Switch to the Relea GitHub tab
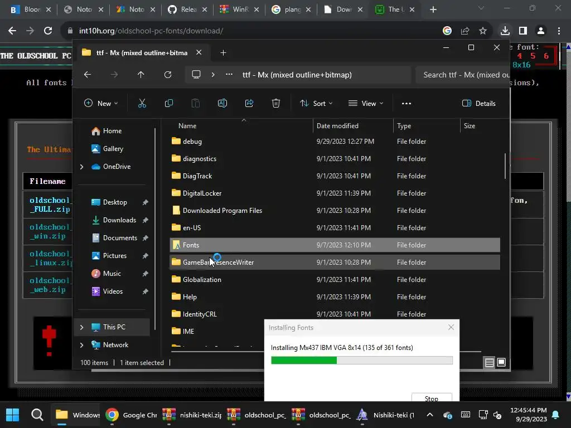This screenshot has width=571, height=428. pos(187,9)
